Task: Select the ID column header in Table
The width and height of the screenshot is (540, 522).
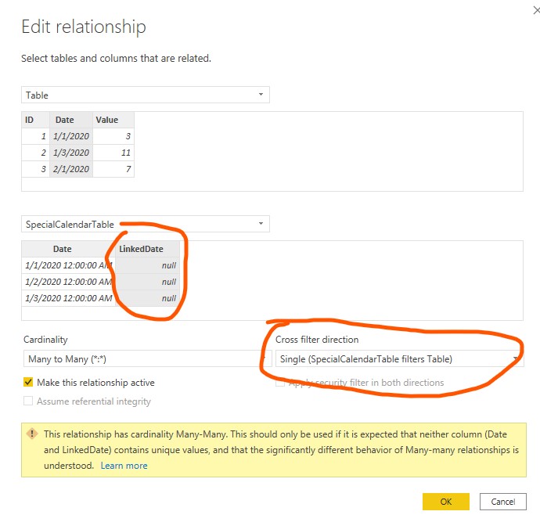Action: 35,120
